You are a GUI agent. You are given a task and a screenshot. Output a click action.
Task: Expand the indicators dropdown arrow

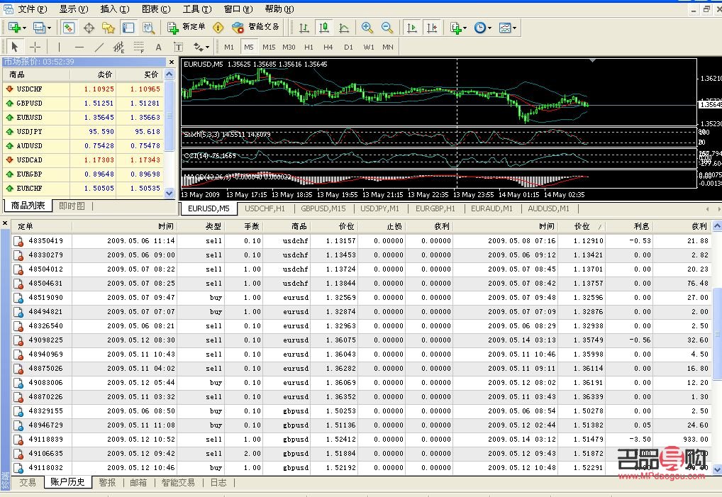(x=465, y=28)
